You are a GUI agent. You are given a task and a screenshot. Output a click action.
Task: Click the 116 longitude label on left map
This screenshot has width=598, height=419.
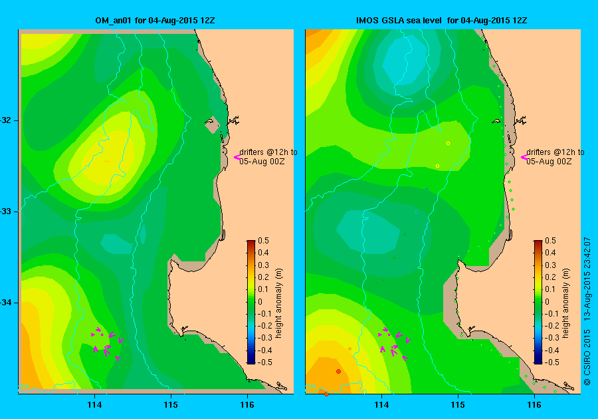(x=247, y=405)
